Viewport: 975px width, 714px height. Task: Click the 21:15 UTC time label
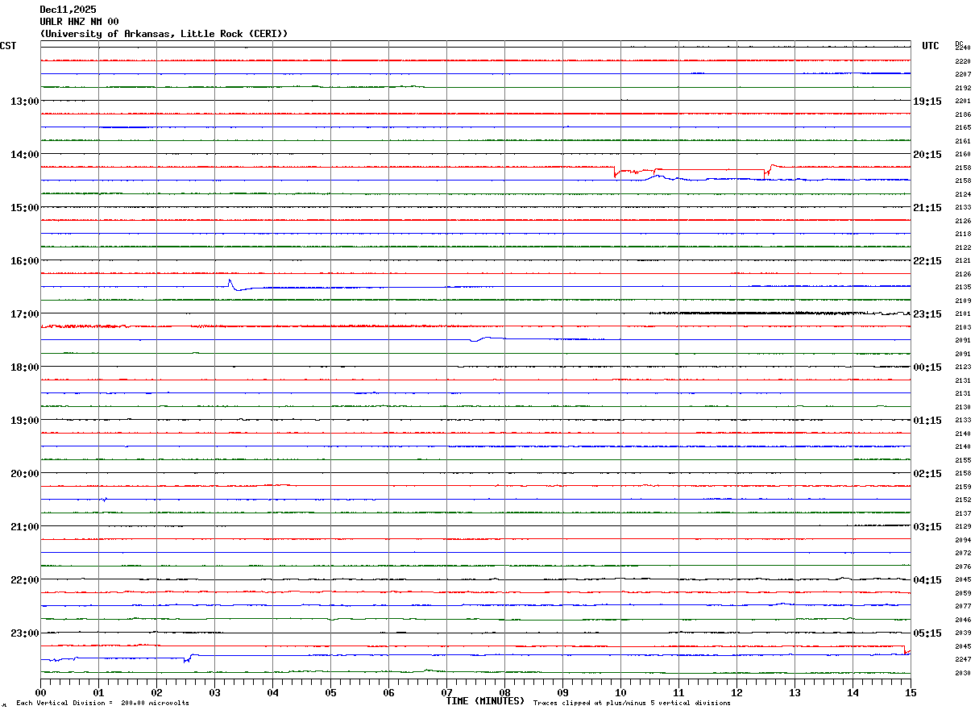[x=927, y=207]
